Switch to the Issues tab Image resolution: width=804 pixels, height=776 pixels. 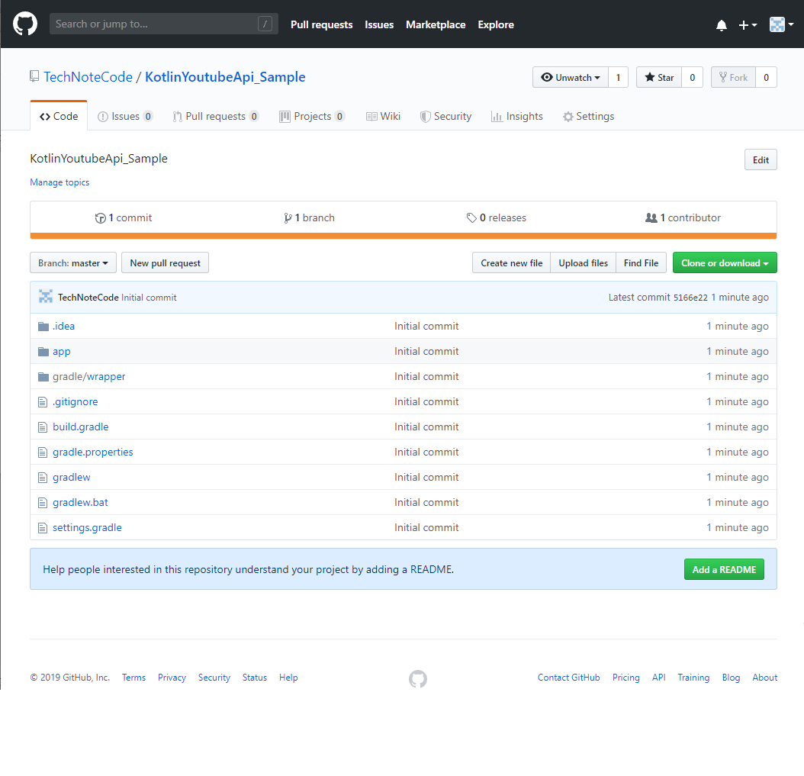125,116
